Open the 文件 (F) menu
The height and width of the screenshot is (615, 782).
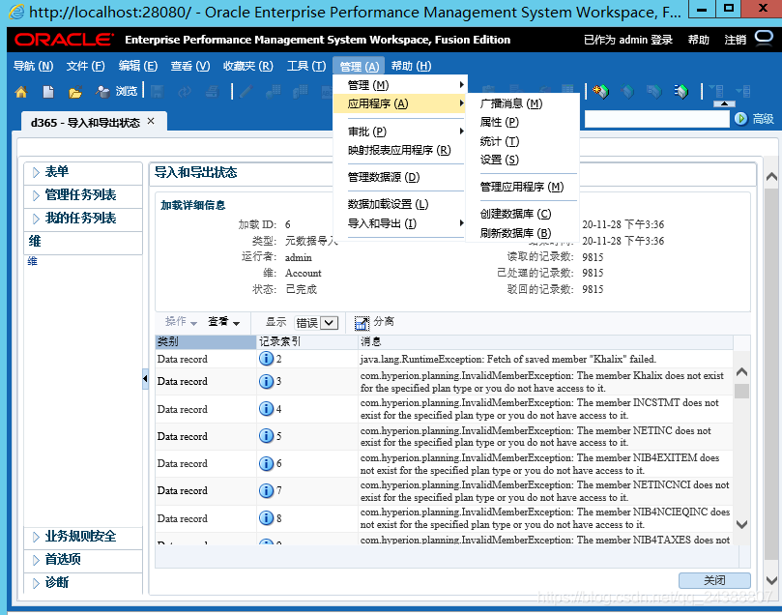point(86,66)
